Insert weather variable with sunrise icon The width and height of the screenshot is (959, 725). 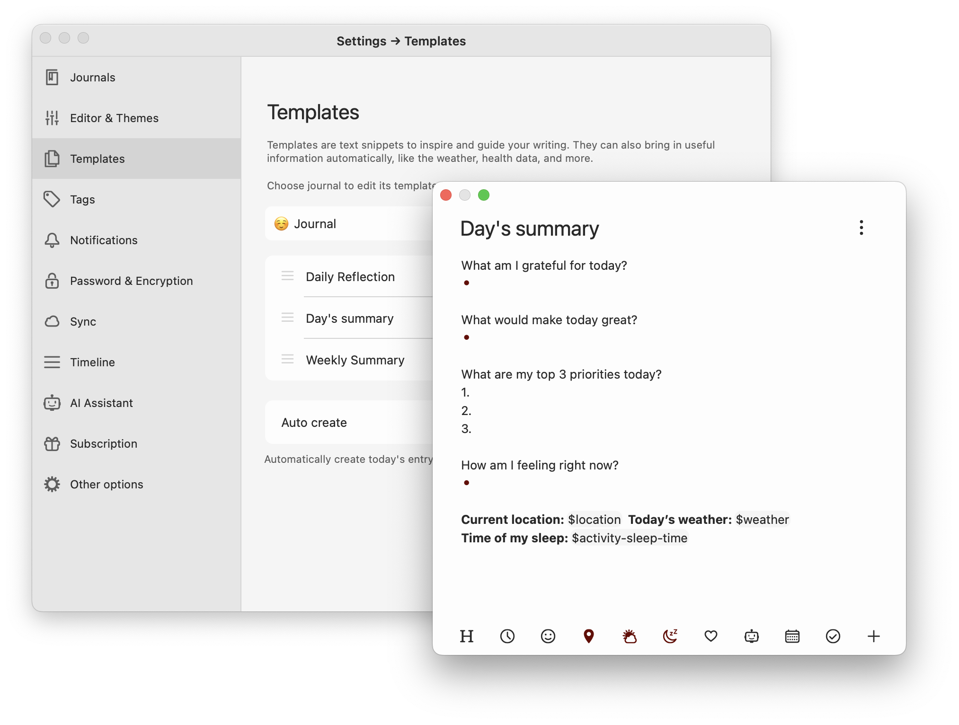pyautogui.click(x=630, y=635)
